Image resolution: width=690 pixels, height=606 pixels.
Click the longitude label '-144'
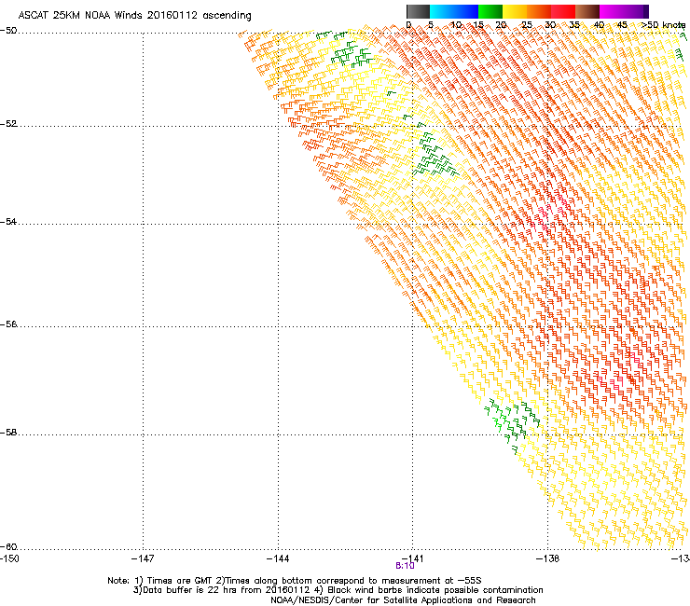tap(278, 558)
